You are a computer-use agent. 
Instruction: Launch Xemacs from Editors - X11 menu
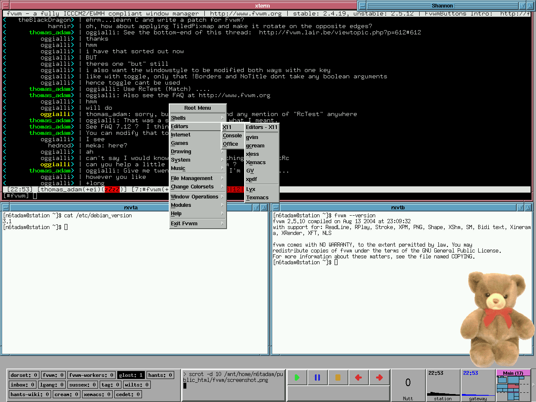262,162
